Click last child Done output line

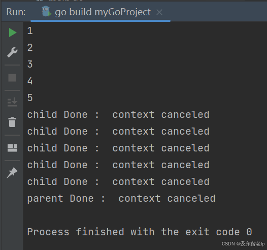tap(118, 182)
